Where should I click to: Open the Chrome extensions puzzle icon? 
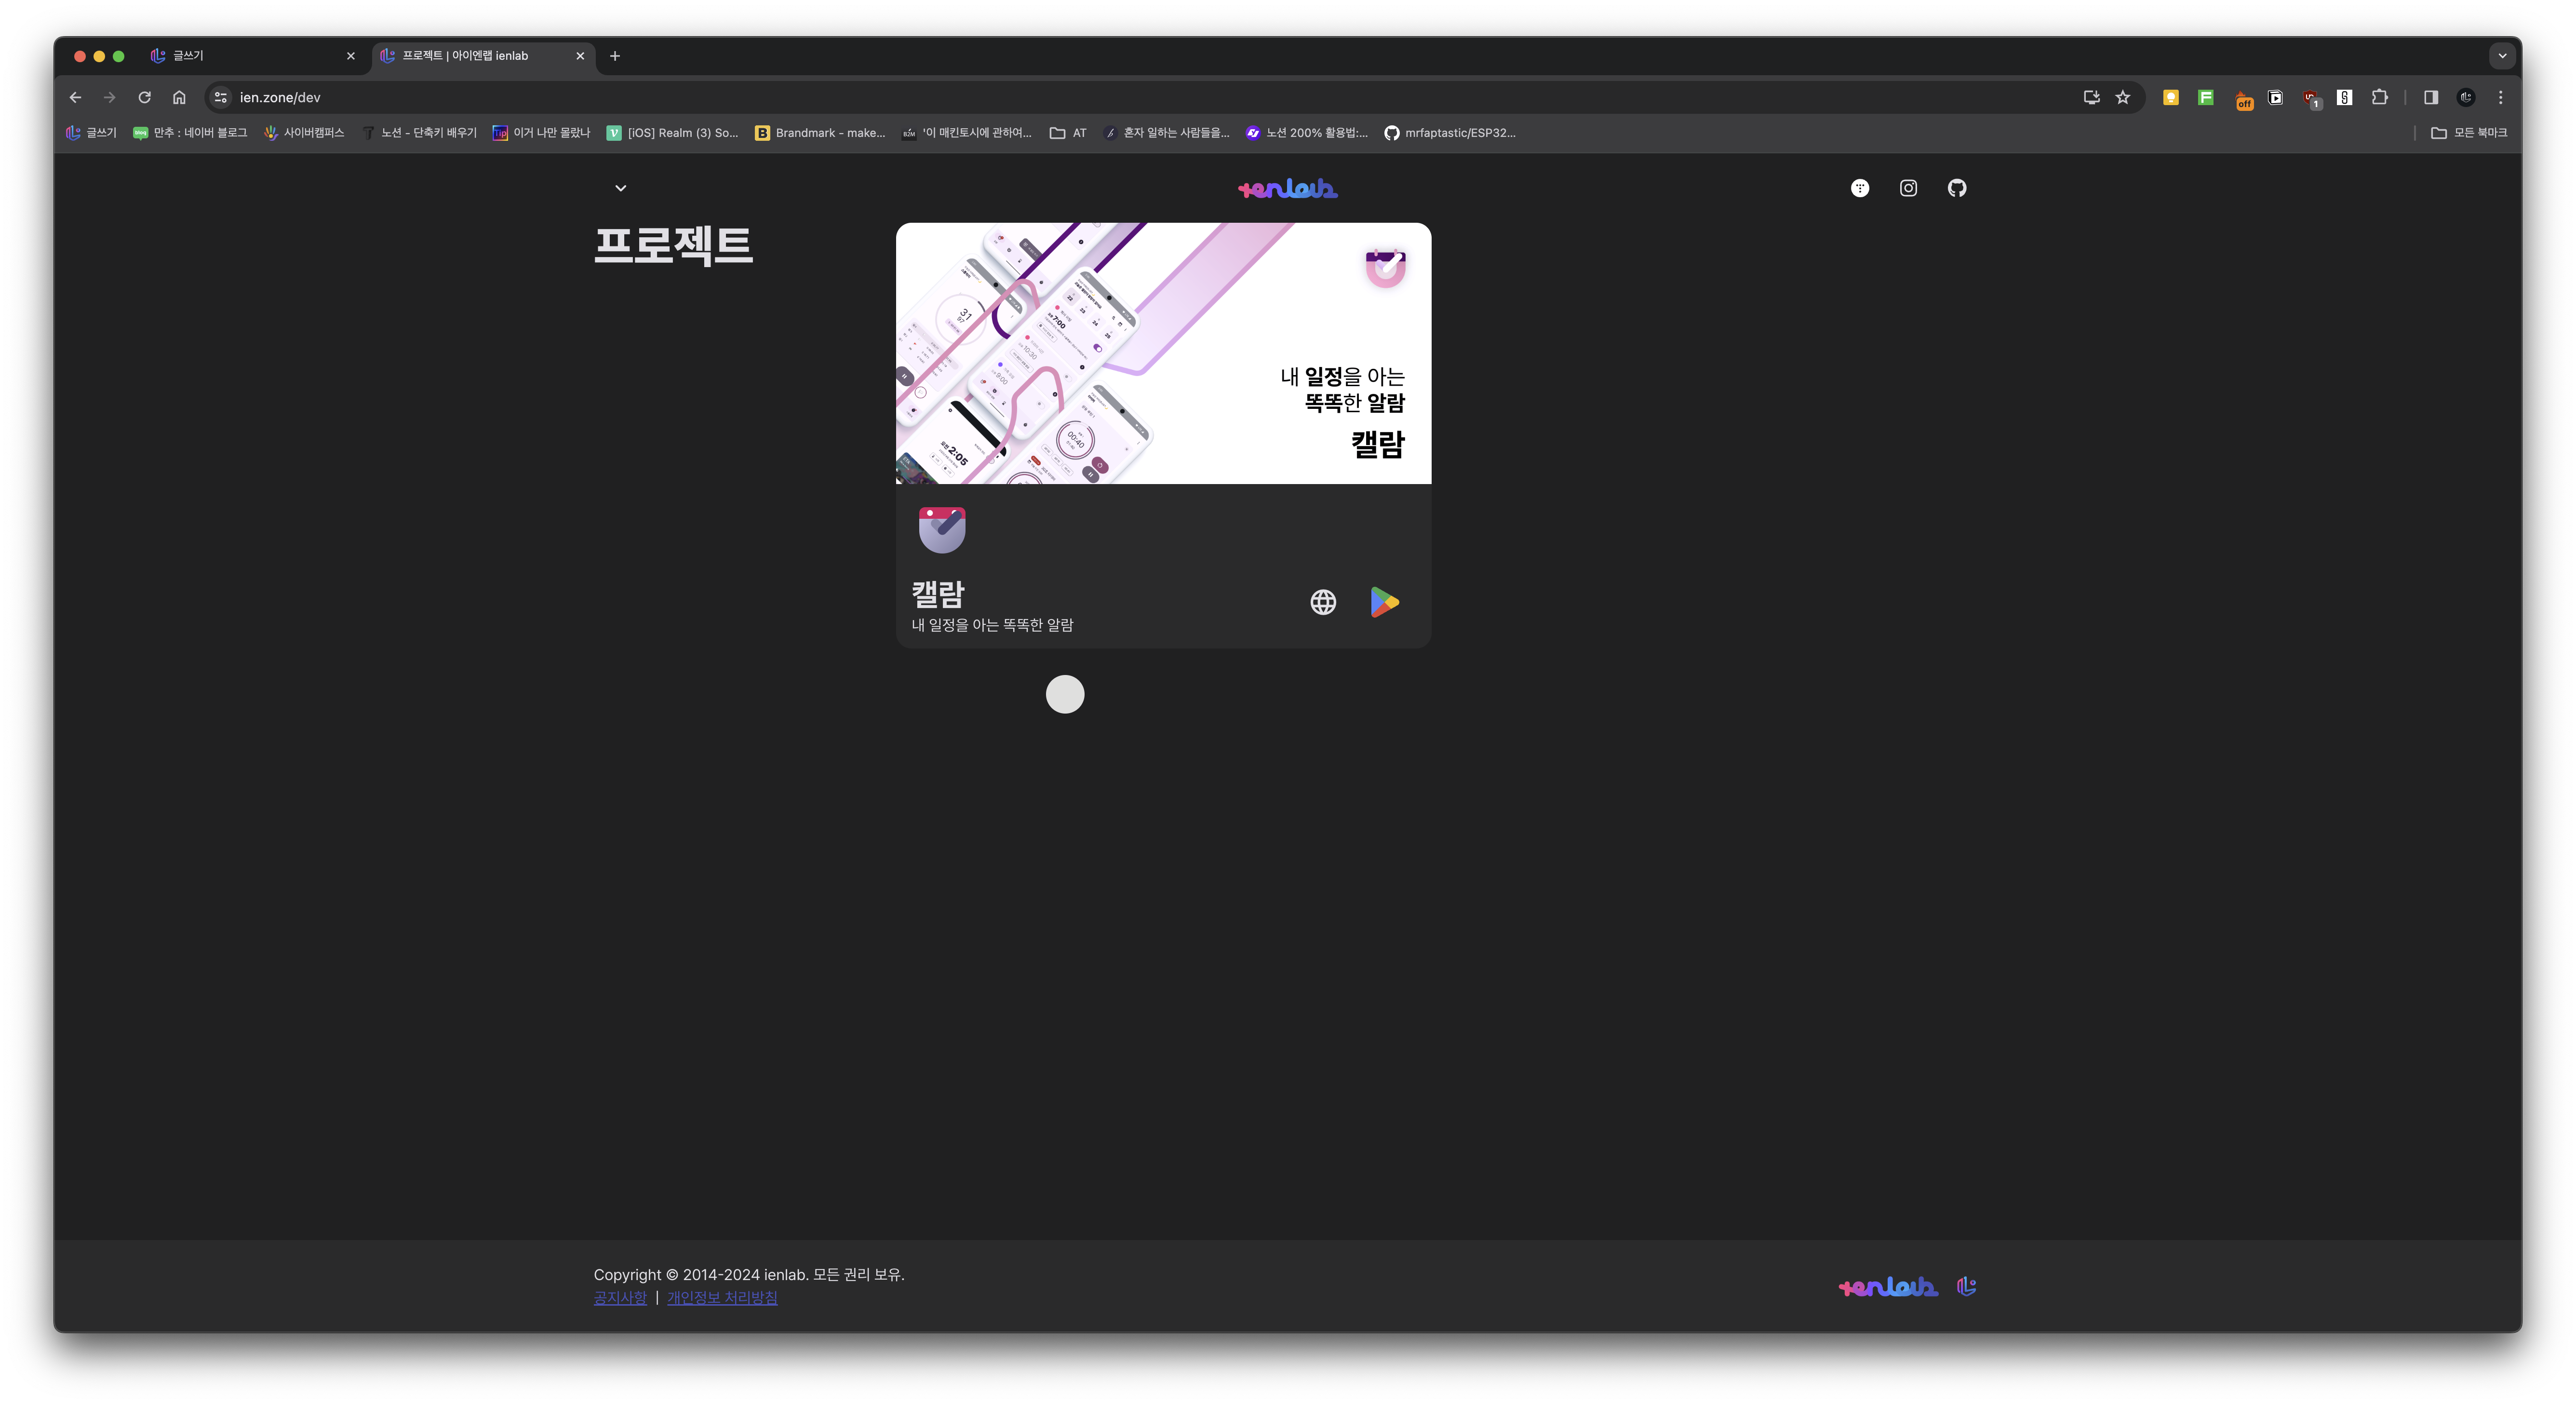tap(2380, 97)
